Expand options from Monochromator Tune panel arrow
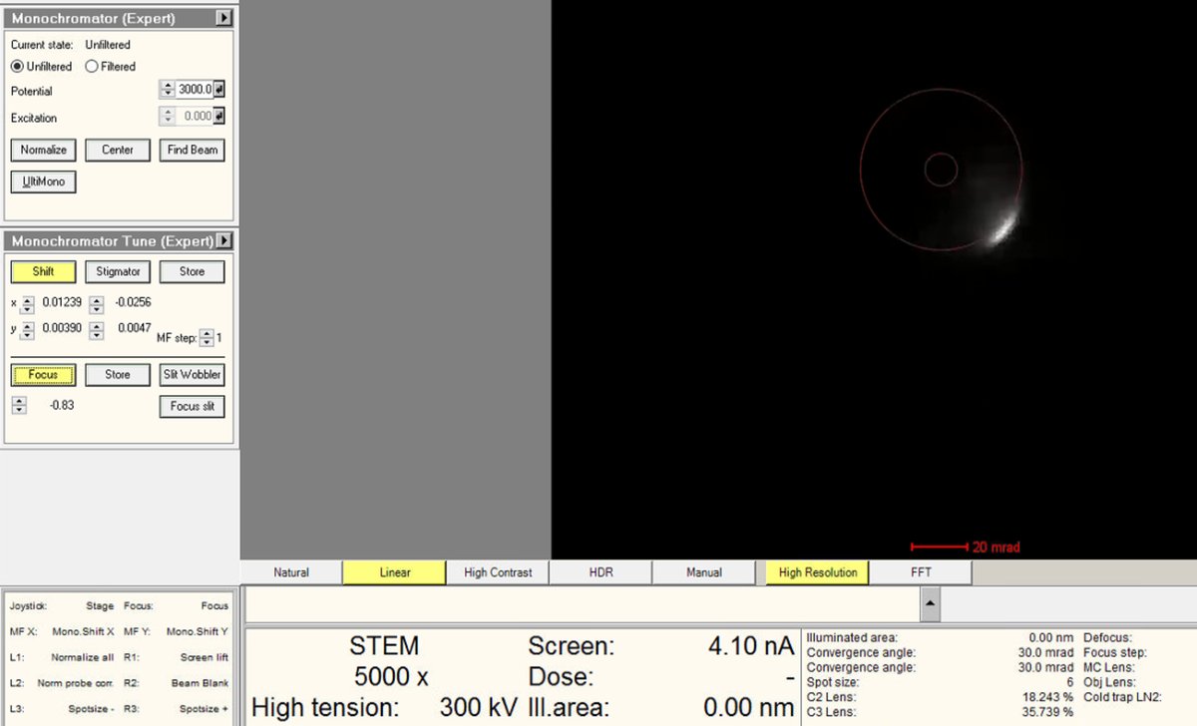The height and width of the screenshot is (726, 1197). pyautogui.click(x=223, y=240)
